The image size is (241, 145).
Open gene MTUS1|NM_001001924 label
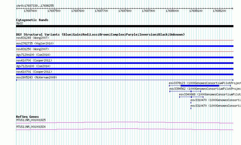(31, 127)
